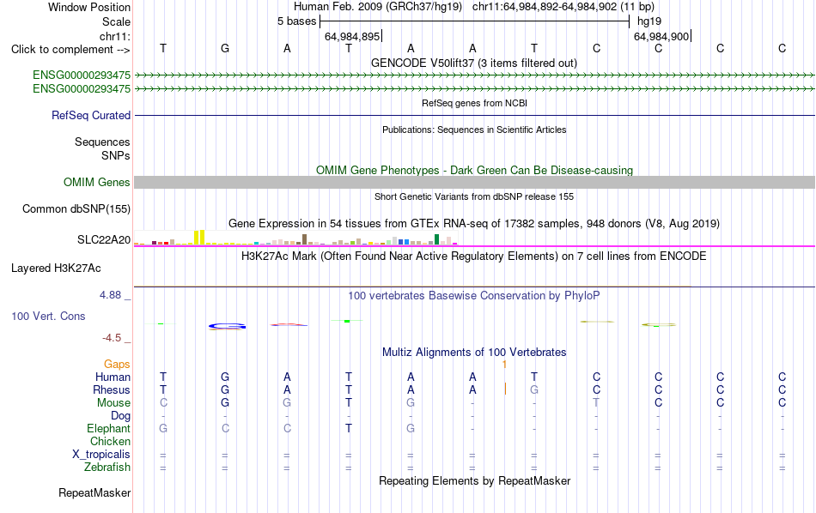816x513 pixels.
Task: Open the H3K27Ac Mark track title
Action: tap(473, 256)
